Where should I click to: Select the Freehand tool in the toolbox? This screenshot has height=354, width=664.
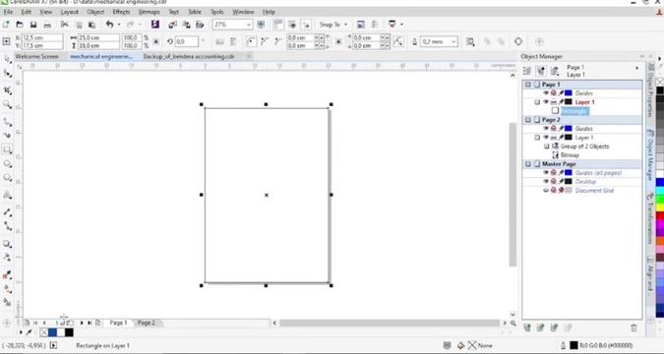7,122
